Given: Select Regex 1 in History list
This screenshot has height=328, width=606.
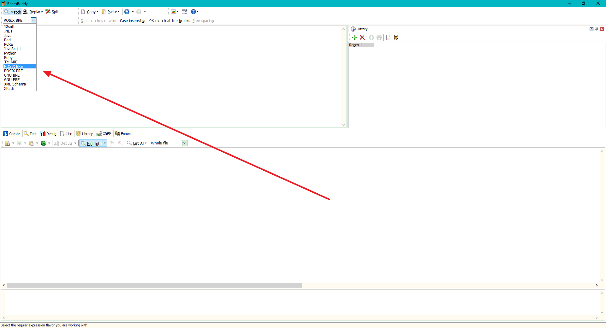Looking at the screenshot, I should 361,45.
